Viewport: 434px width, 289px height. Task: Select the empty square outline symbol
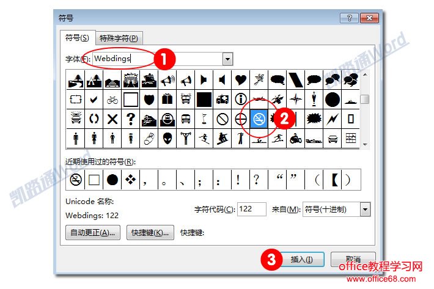[x=131, y=99]
